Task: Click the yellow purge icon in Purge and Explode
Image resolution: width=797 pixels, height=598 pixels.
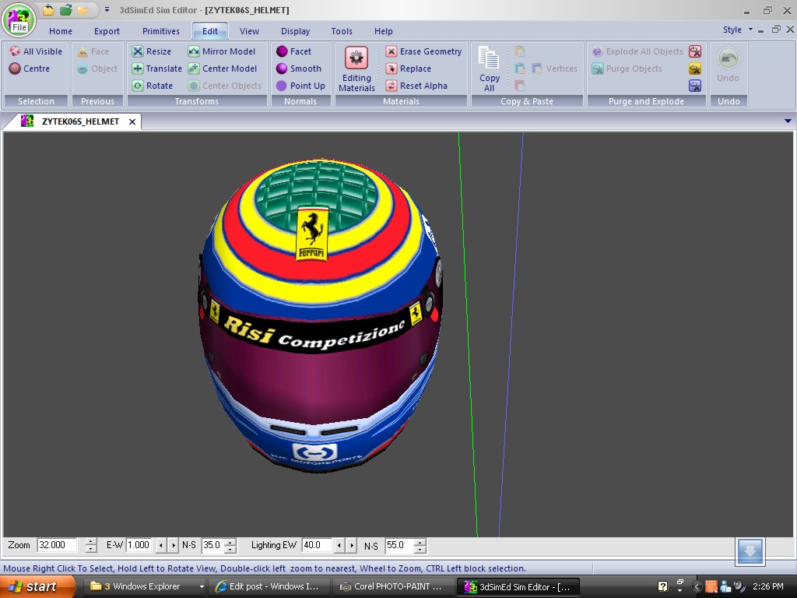Action: pos(695,69)
